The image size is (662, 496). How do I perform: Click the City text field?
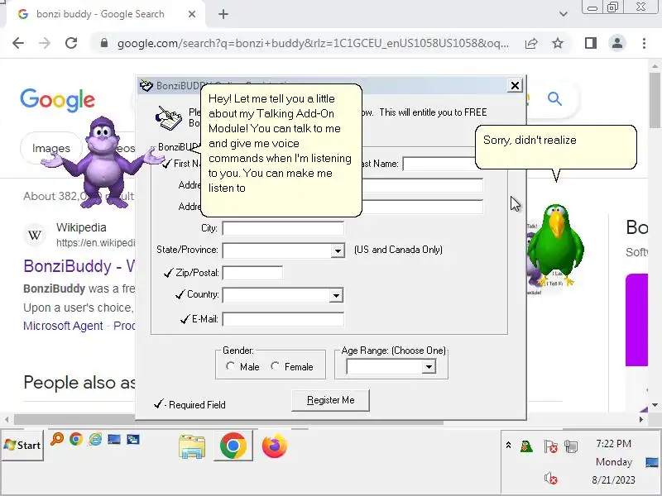pos(283,228)
